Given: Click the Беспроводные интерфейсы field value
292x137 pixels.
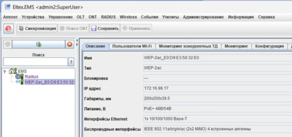Looking at the screenshot, I should coord(217,129).
